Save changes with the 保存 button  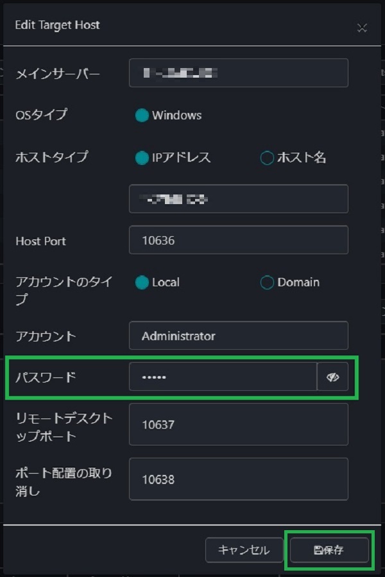click(329, 550)
